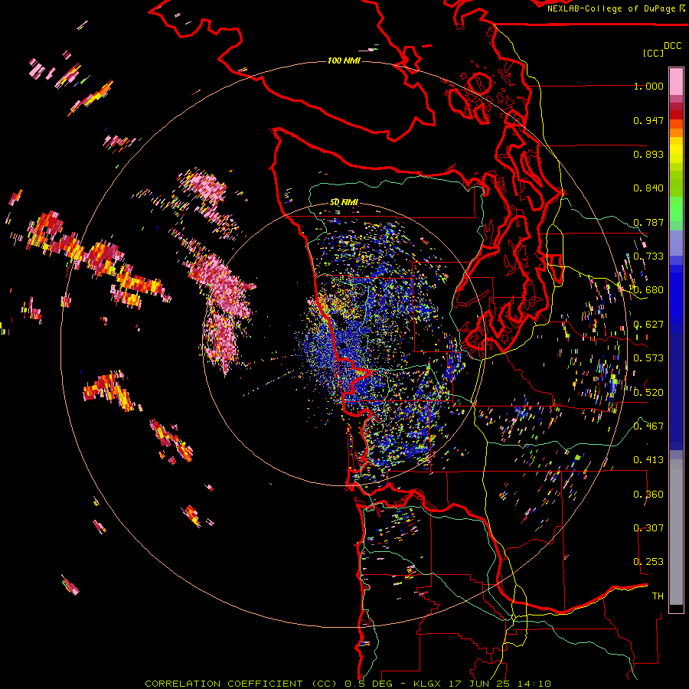Click the radar site dot at map center
Screen dimensions: 689x689
point(343,346)
